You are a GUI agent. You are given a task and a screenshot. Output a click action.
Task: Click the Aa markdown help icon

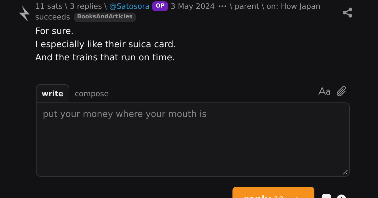[x=324, y=91]
